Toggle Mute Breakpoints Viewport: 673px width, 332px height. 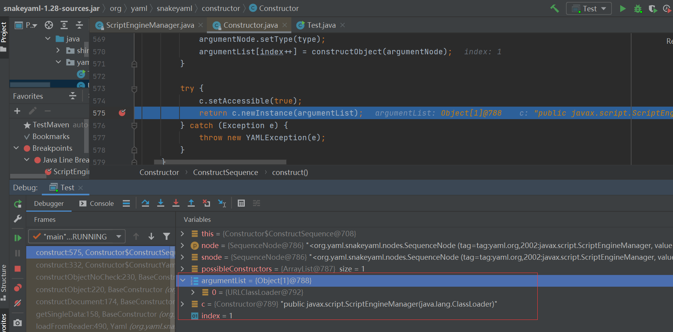pyautogui.click(x=18, y=303)
